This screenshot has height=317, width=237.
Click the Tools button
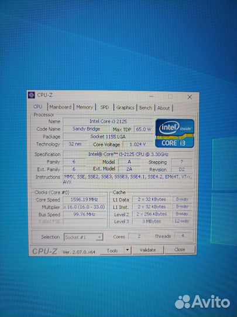112,251
